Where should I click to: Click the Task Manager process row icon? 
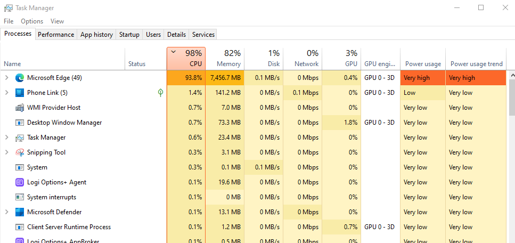click(x=20, y=137)
